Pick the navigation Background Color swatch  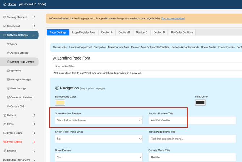pyautogui.click(x=60, y=102)
